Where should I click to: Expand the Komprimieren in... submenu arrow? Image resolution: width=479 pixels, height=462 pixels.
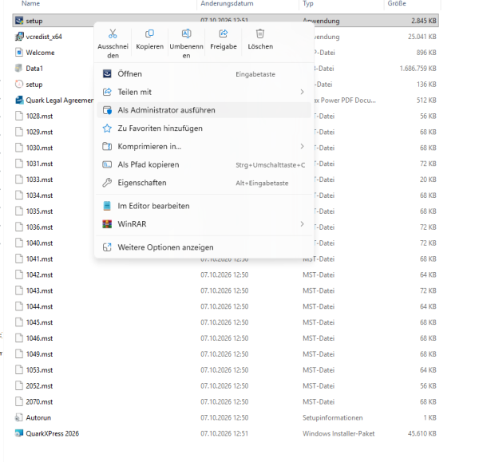[302, 147]
